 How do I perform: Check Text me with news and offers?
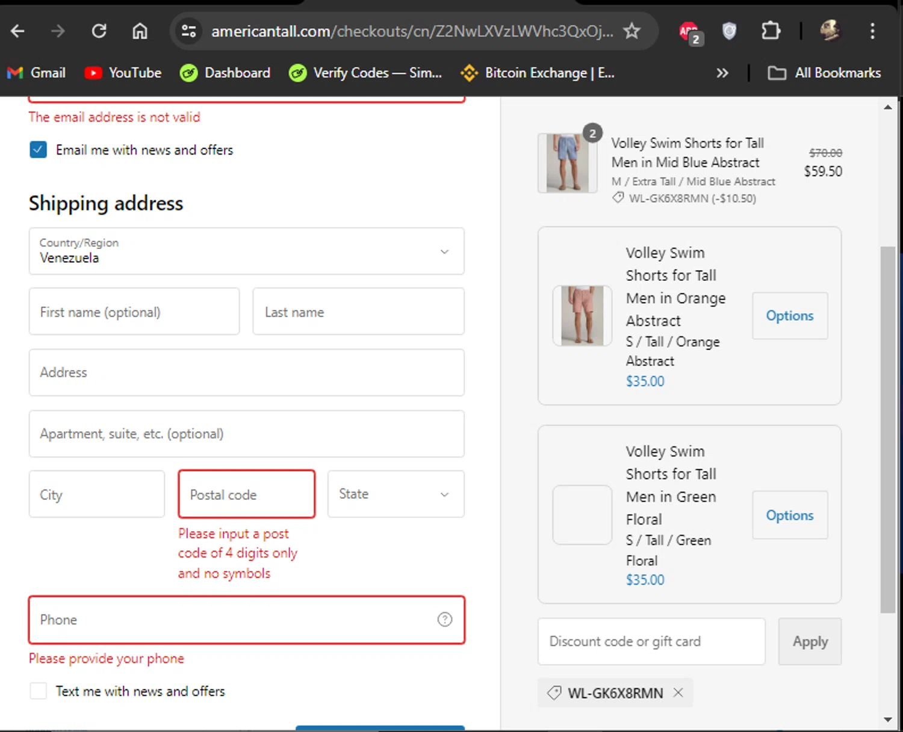click(x=39, y=691)
